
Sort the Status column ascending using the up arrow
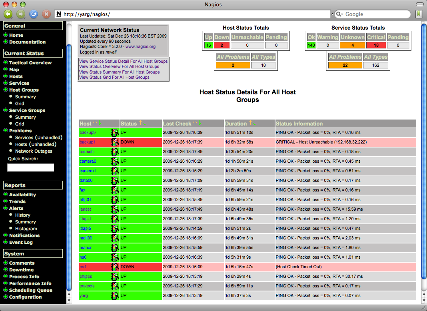pos(140,124)
